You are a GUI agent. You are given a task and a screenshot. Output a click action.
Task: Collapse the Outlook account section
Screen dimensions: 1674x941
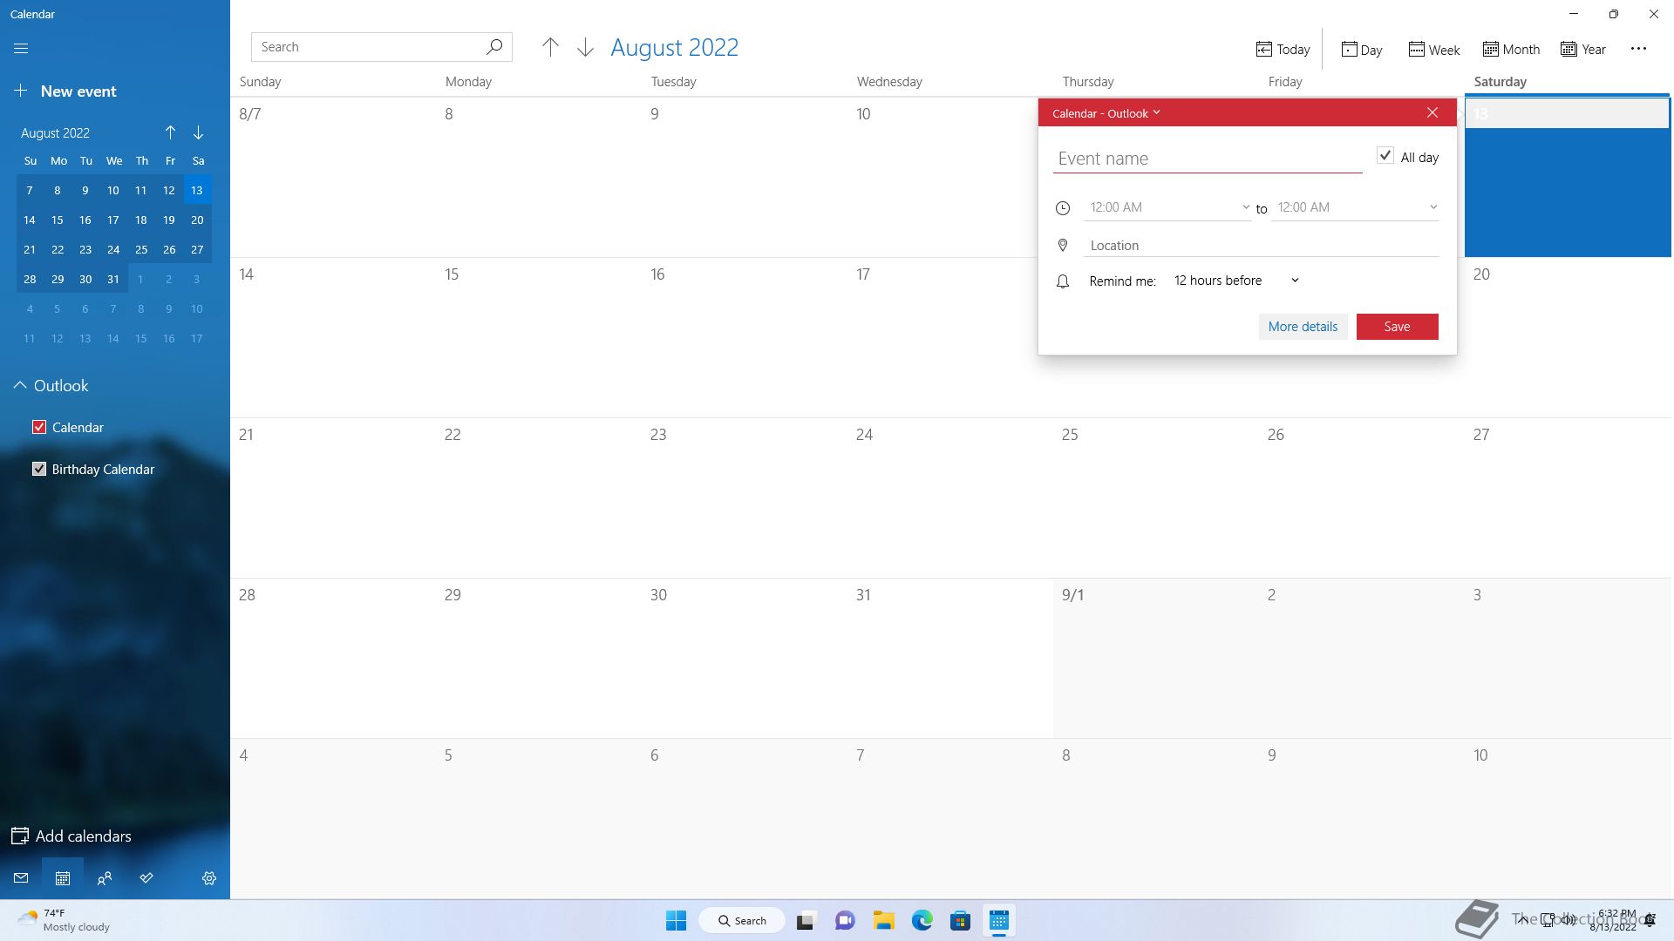(20, 385)
